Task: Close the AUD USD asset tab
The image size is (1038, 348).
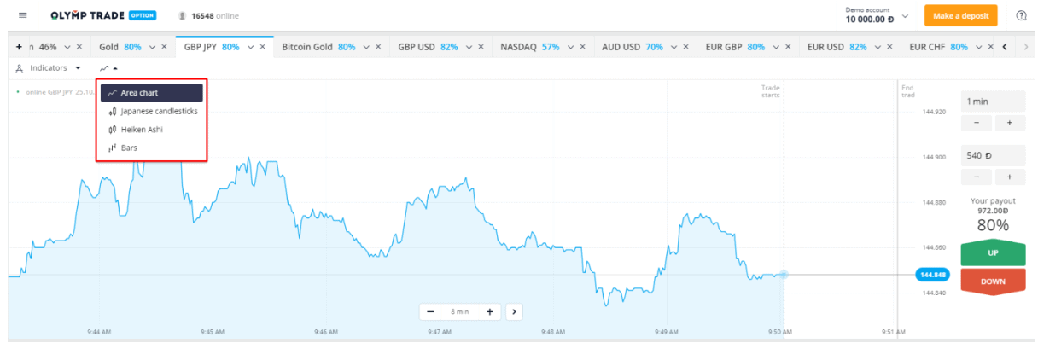Action: point(687,47)
